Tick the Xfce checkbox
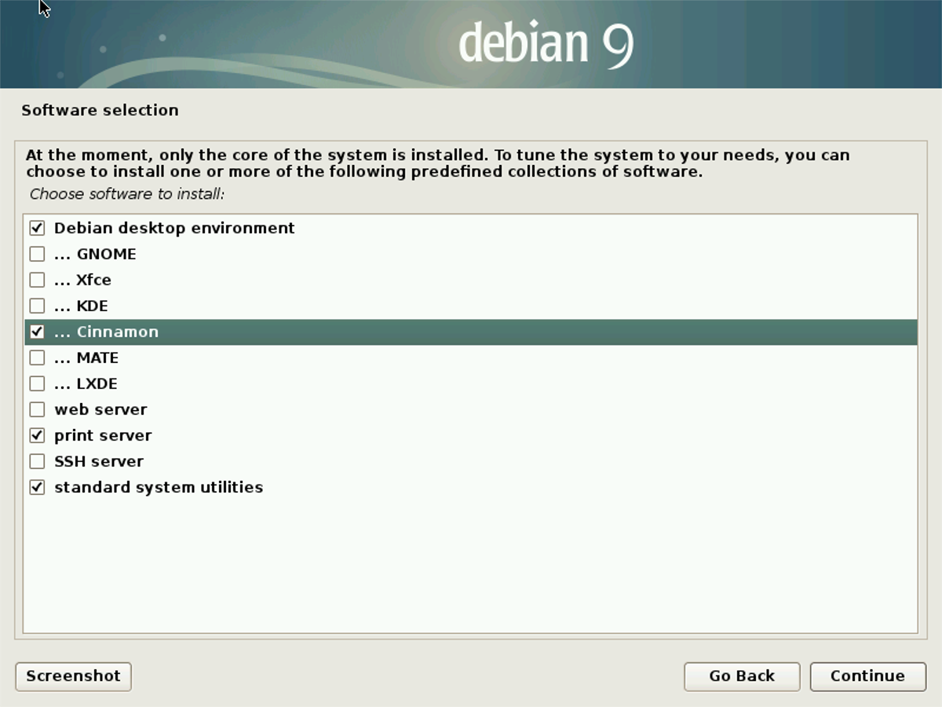Screen dimensions: 942x707 click(37, 280)
